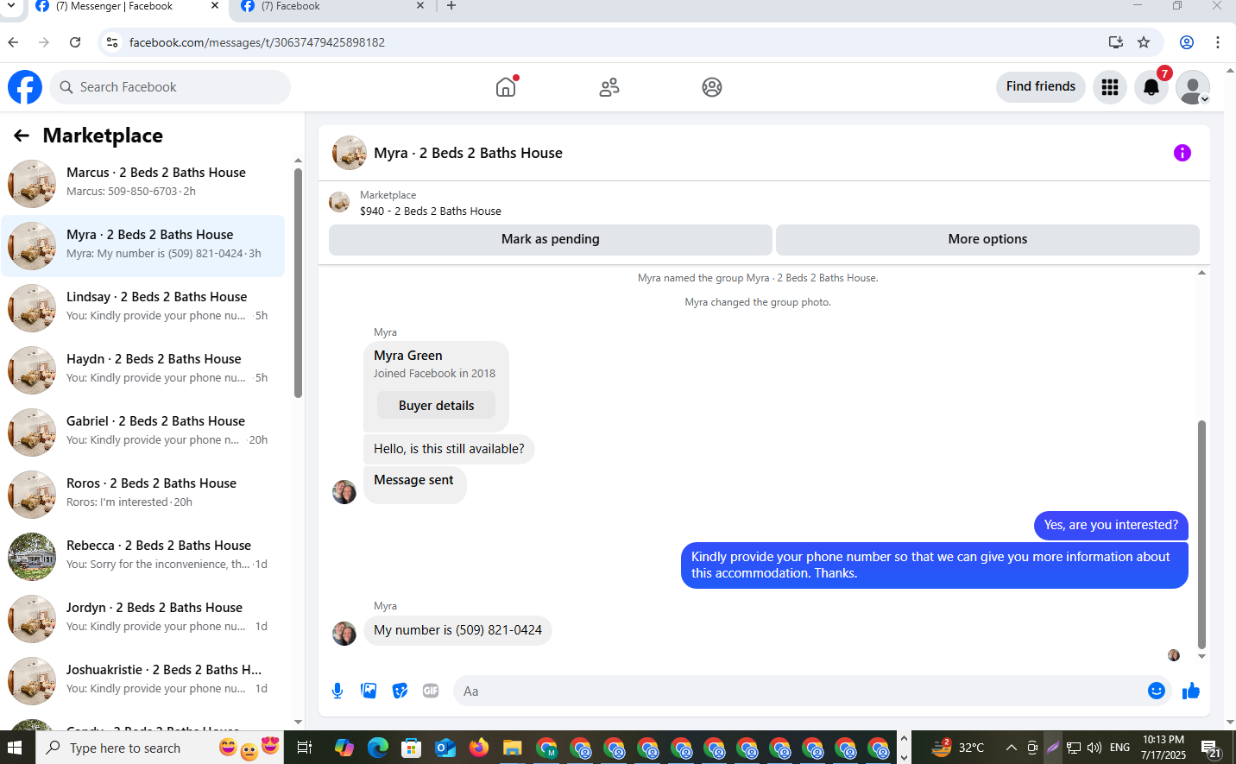Open the Friends icon in the top navigation
Viewport: 1236px width, 764px height.
coord(609,87)
